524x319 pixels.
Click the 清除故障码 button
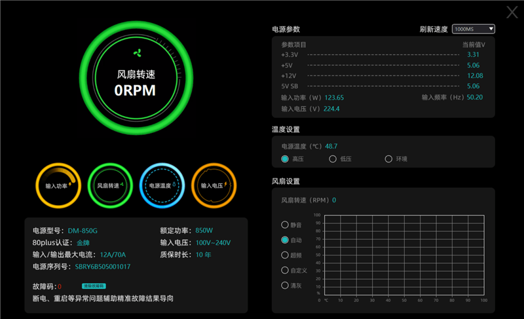[94, 286]
